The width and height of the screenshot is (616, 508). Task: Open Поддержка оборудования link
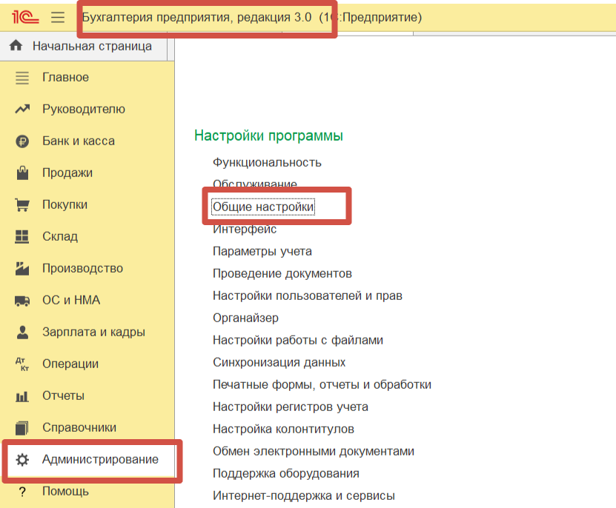286,473
